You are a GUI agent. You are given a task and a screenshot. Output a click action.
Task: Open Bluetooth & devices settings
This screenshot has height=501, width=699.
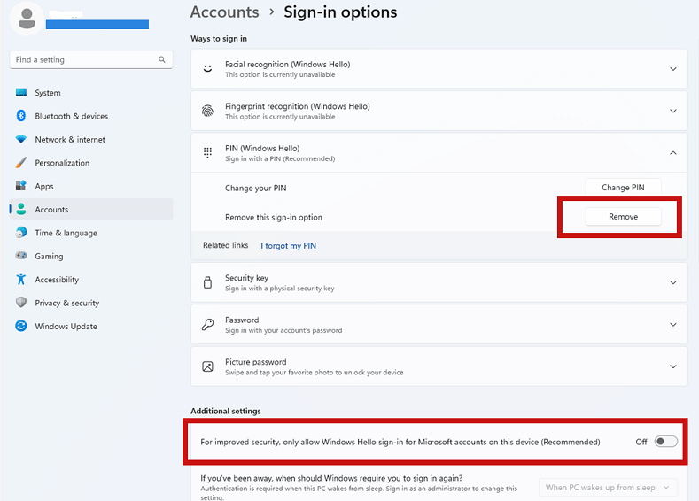[91, 116]
